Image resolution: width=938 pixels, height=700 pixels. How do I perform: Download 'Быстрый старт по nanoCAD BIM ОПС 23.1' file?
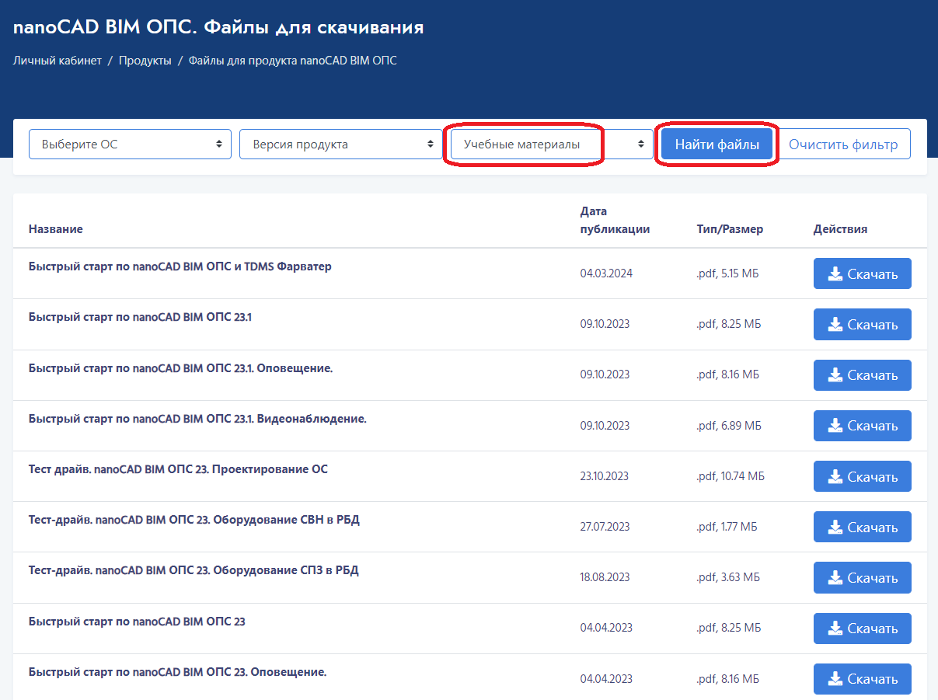click(x=863, y=324)
